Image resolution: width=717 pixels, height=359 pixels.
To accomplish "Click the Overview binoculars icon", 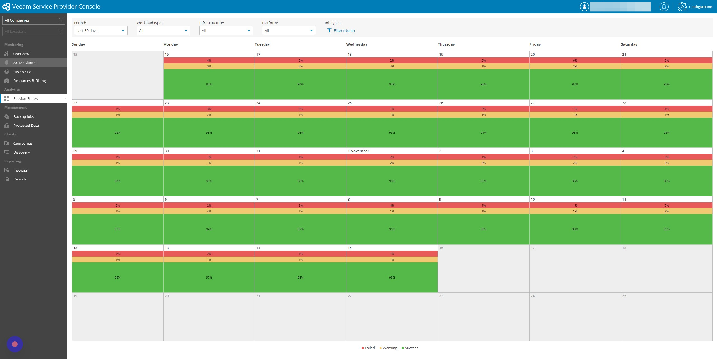I will click(x=7, y=54).
